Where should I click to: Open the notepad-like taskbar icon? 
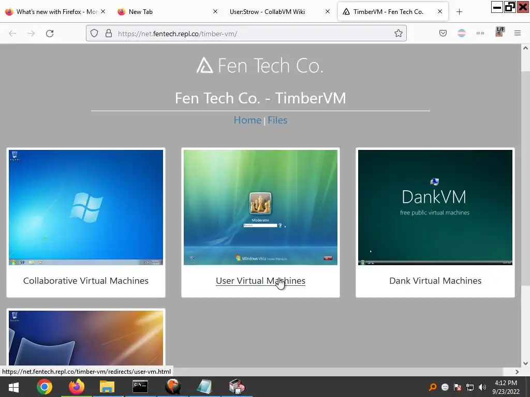(204, 387)
